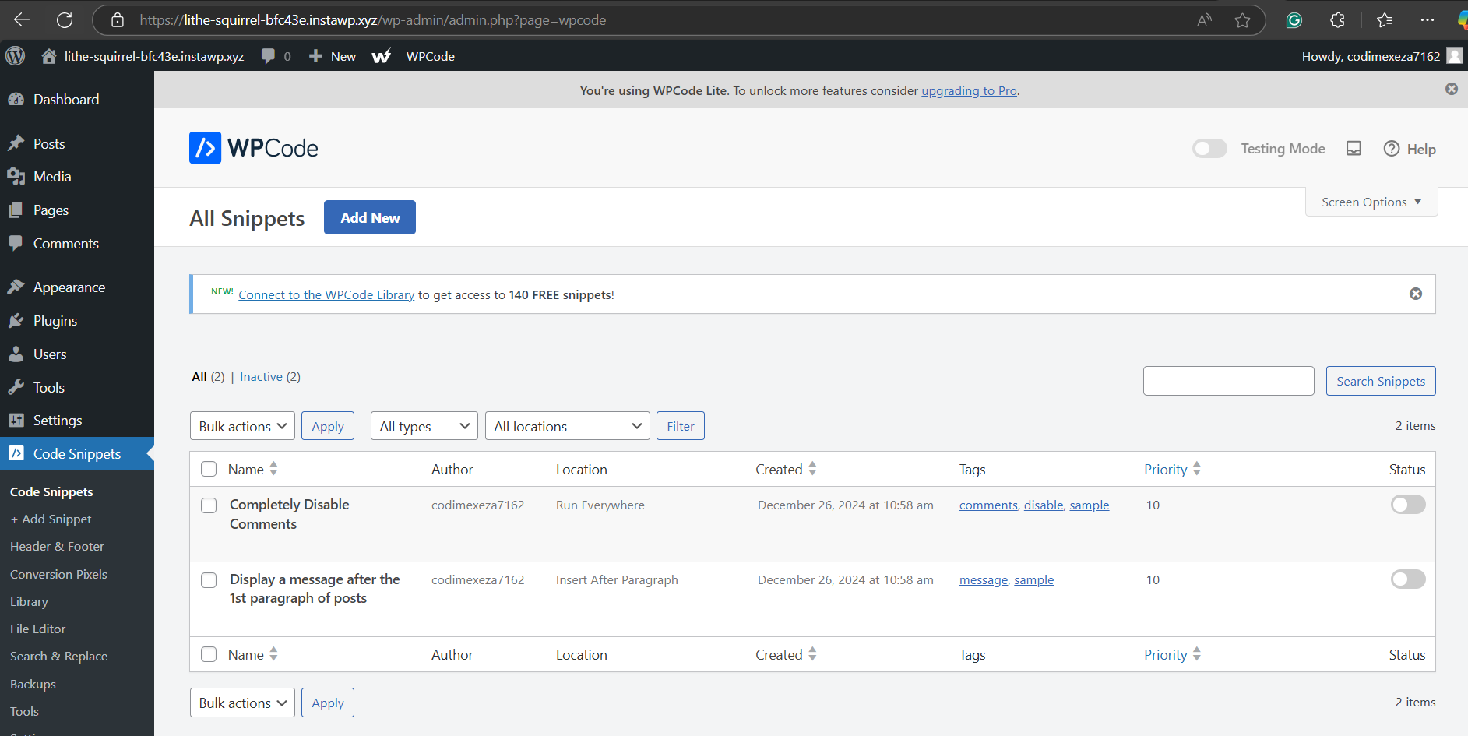Go back with browser back arrow

click(22, 20)
